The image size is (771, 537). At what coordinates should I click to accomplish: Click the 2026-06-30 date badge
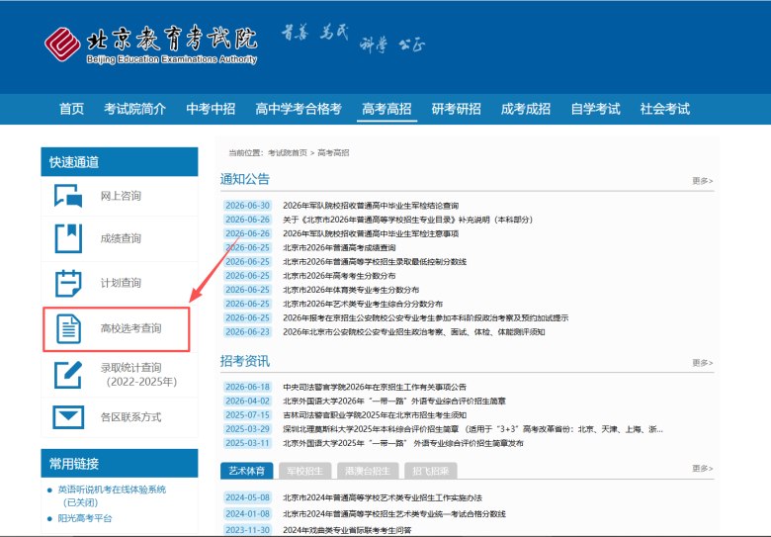click(x=247, y=206)
